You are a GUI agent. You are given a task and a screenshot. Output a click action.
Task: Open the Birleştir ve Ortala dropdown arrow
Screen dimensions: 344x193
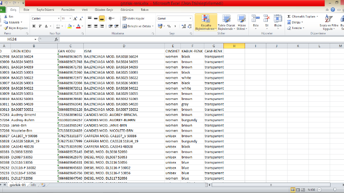pos(153,26)
